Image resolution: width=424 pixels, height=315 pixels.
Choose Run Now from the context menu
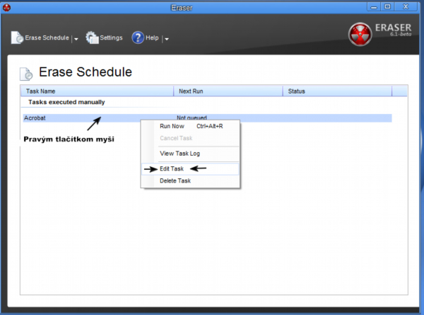pos(172,126)
